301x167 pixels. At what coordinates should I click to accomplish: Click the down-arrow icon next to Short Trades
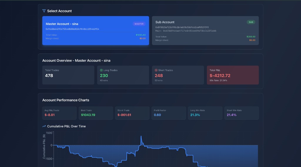tap(156, 70)
